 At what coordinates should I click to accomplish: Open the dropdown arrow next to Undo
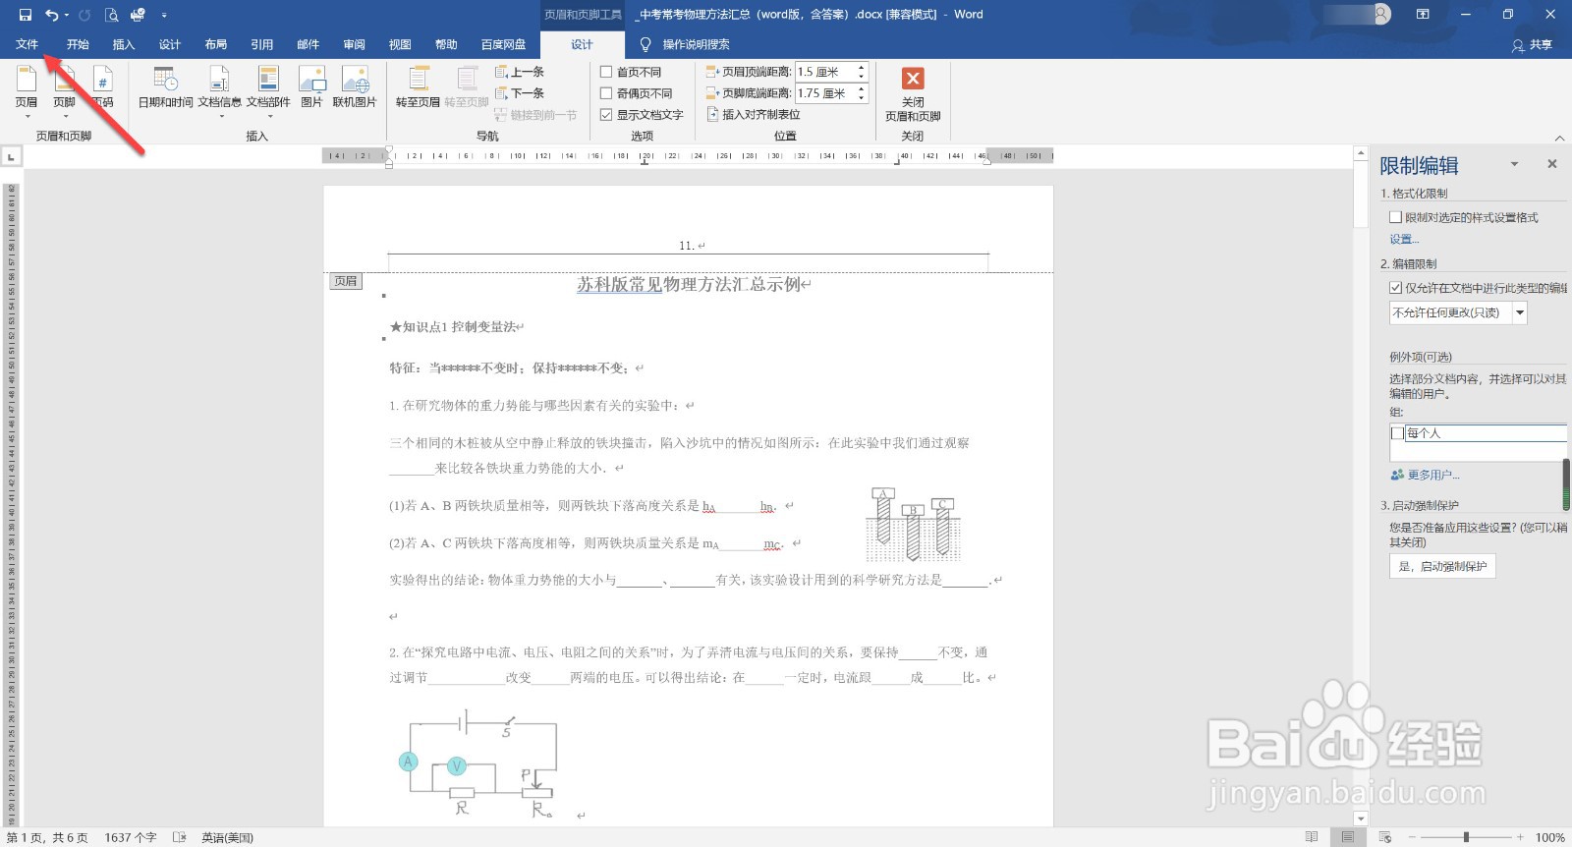click(x=67, y=15)
